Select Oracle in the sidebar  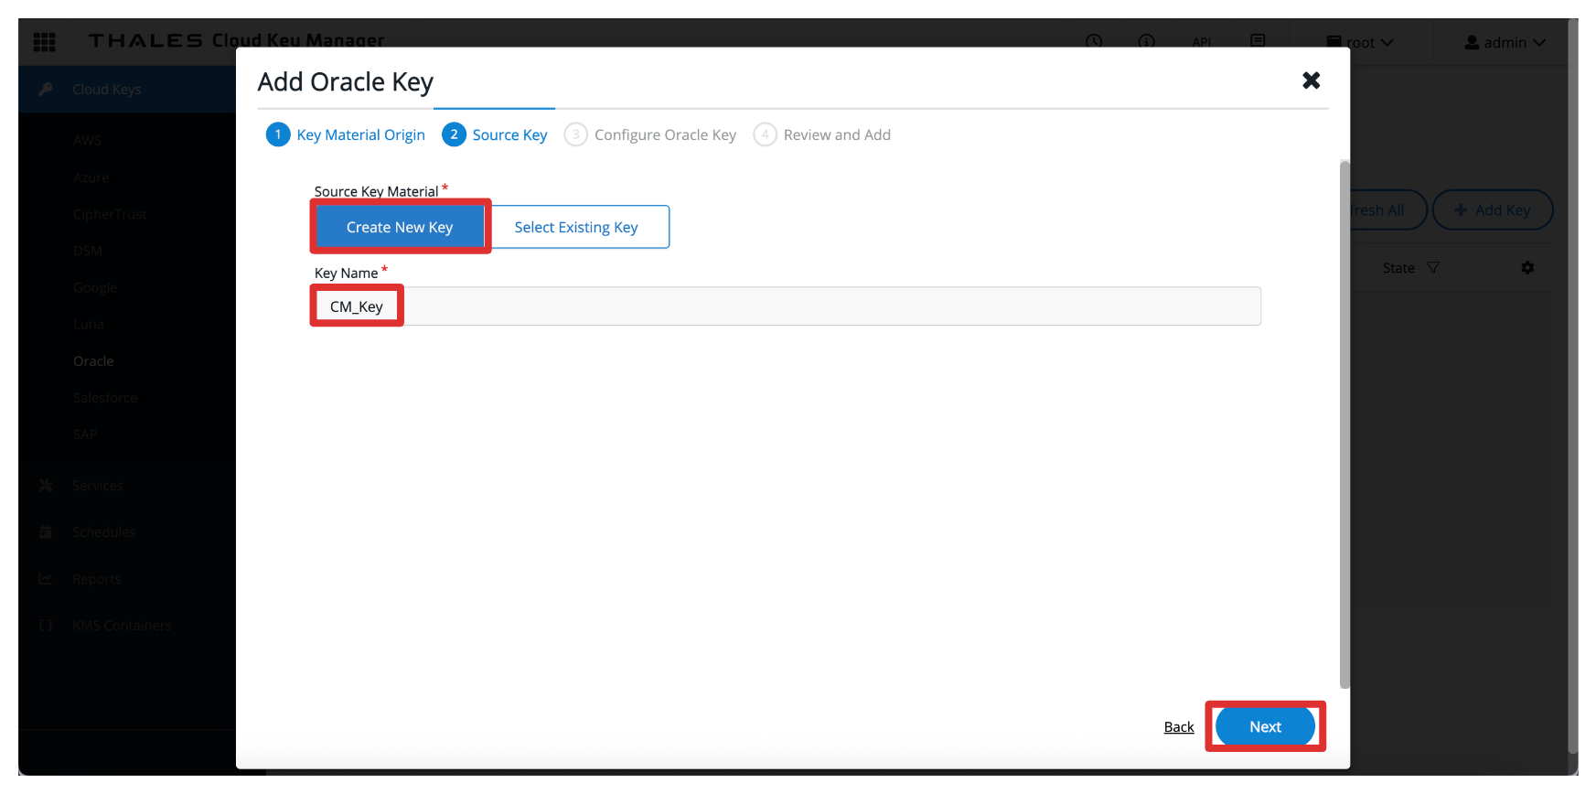(x=93, y=361)
